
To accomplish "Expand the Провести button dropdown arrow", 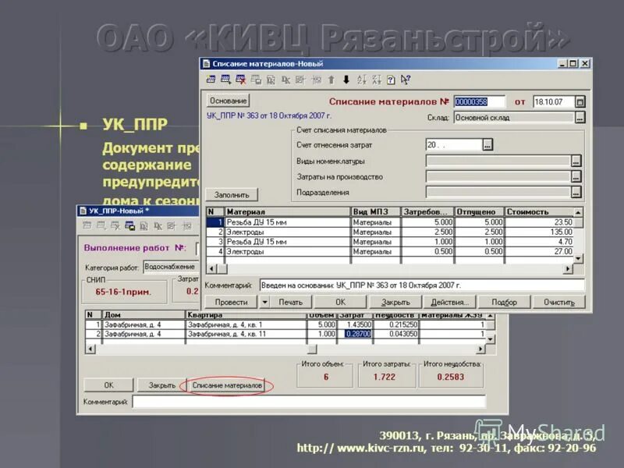I will 264,302.
